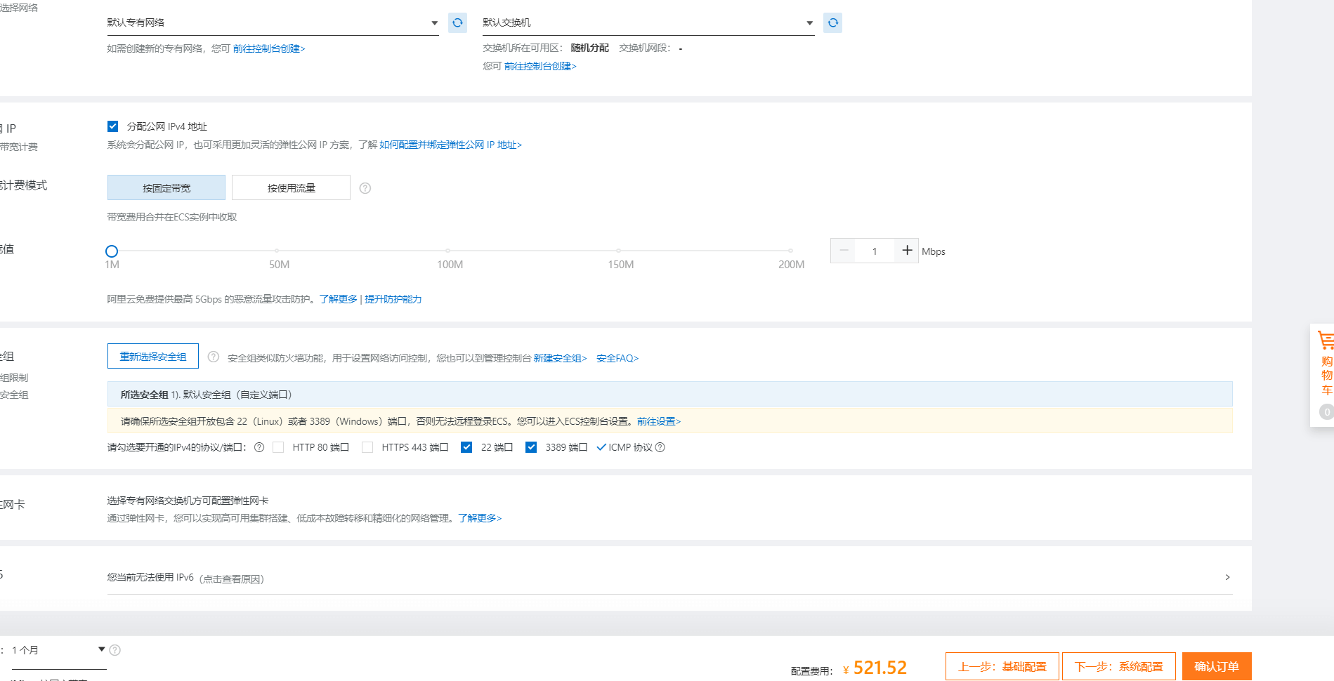Click help icon next to 按使用流量
The height and width of the screenshot is (681, 1334).
(x=365, y=188)
